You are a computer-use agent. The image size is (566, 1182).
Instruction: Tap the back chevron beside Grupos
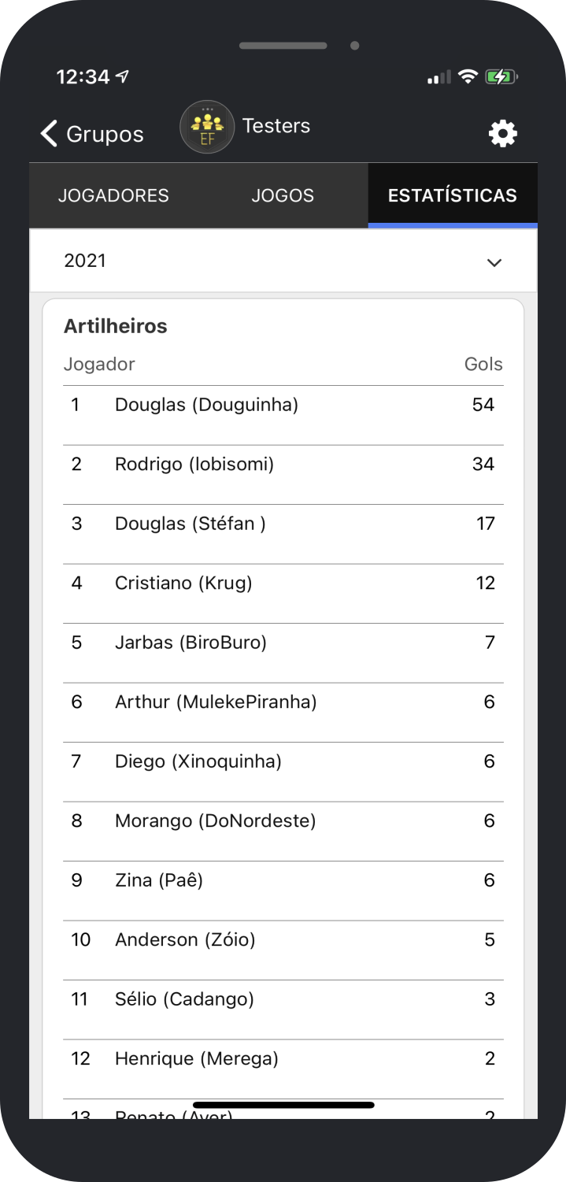47,133
